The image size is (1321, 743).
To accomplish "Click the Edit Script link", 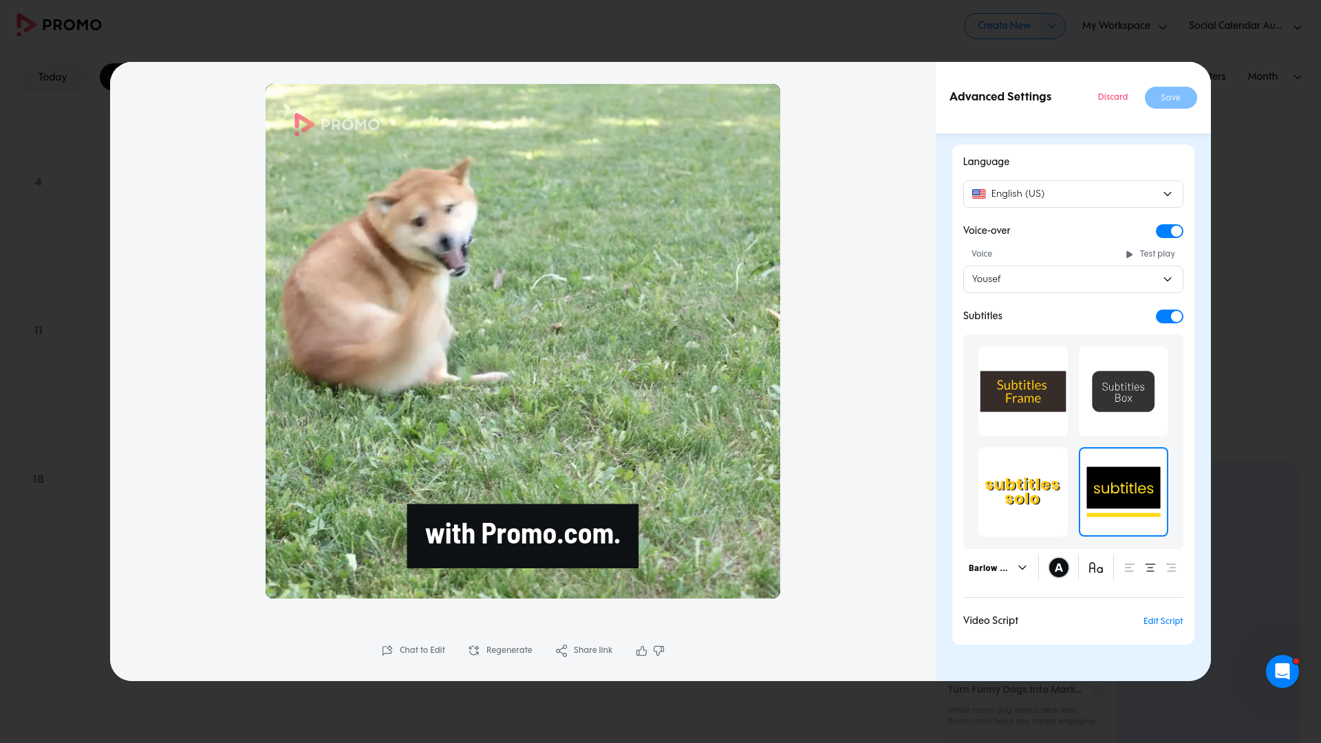I will tap(1163, 621).
